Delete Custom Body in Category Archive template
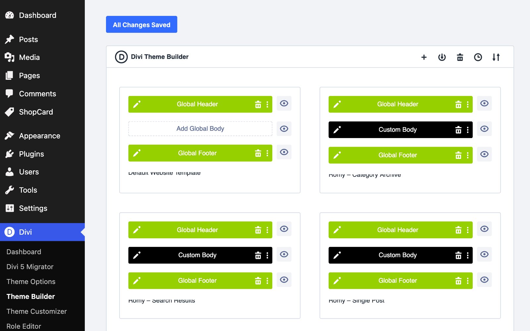Image resolution: width=530 pixels, height=331 pixels. coord(458,130)
